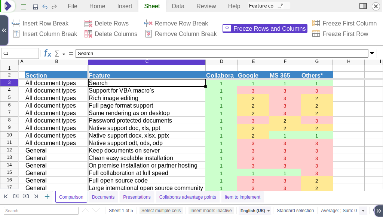Click cell Full open source code
383x217 pixels.
coord(147,180)
